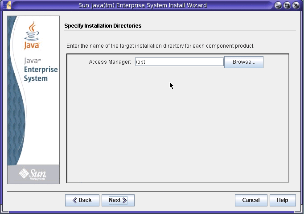Image resolution: width=304 pixels, height=214 pixels.
Task: Close the Install Wizard window
Action: pos(296,5)
